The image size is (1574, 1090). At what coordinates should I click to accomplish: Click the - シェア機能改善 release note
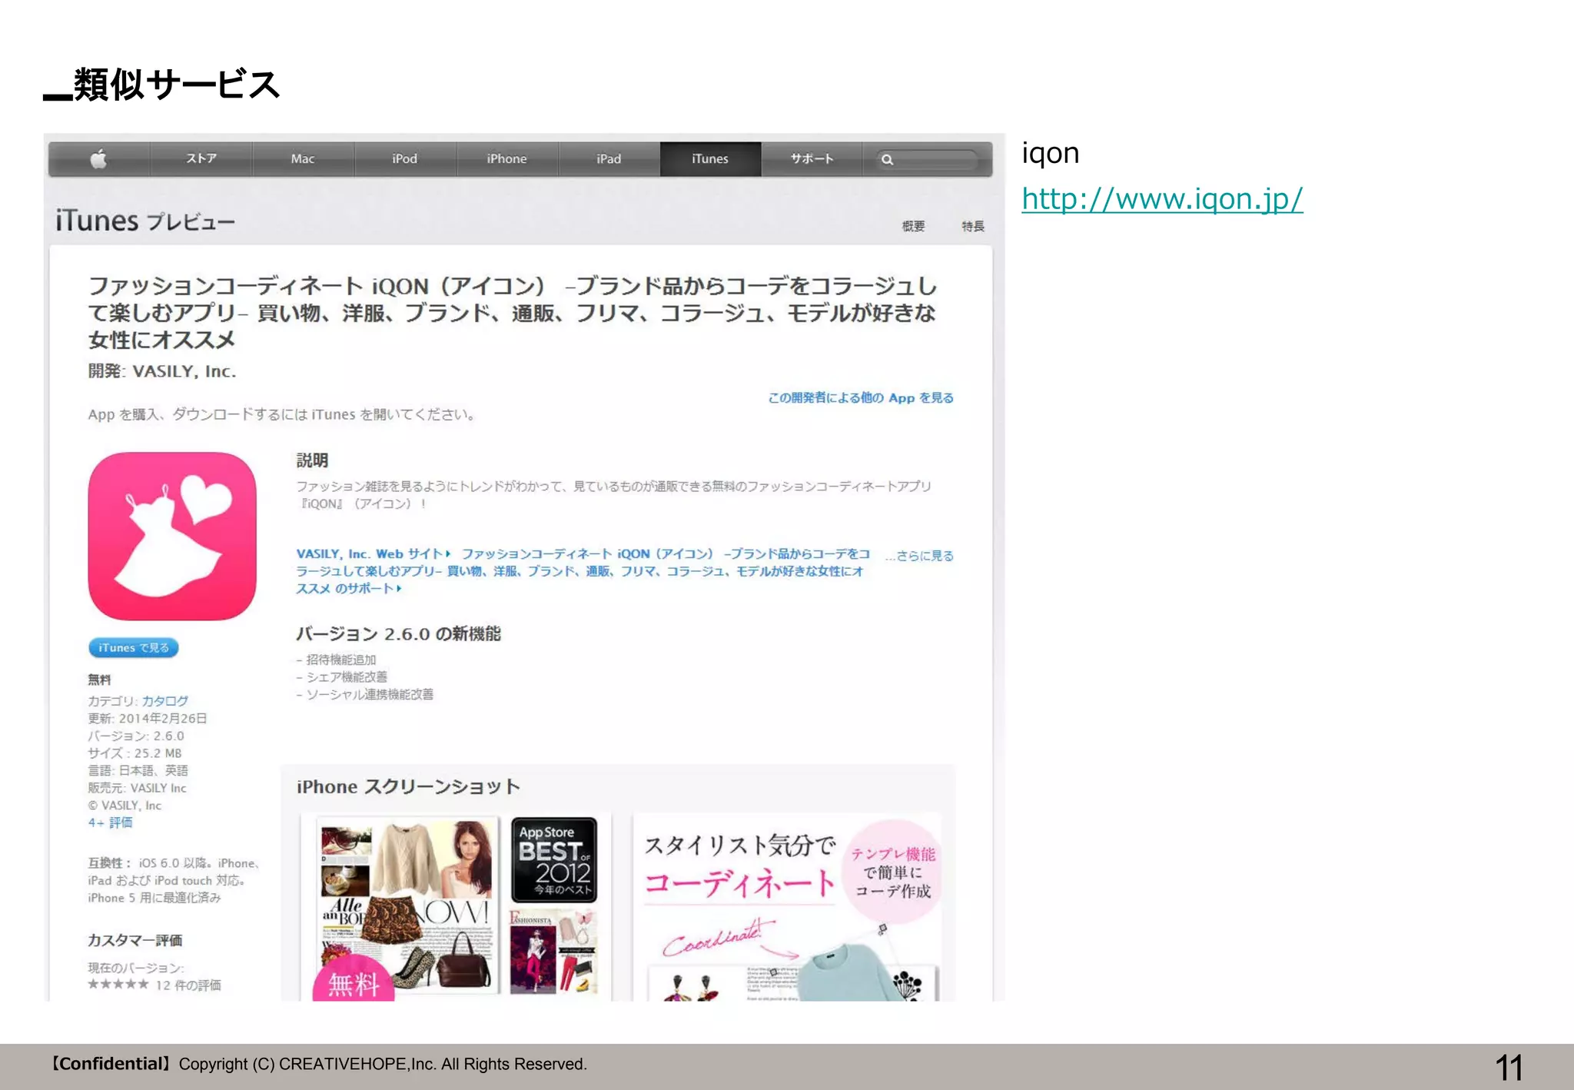click(342, 676)
